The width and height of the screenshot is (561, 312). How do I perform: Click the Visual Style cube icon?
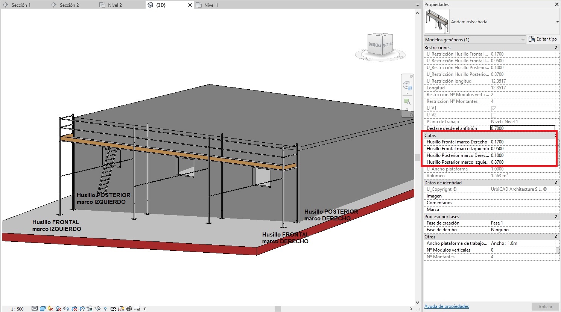[43, 309]
